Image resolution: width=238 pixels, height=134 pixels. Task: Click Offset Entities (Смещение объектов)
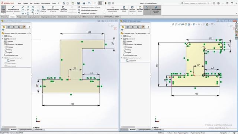click(x=63, y=9)
